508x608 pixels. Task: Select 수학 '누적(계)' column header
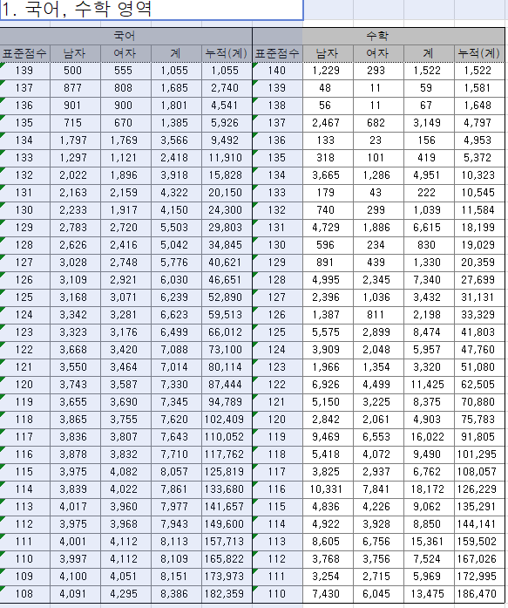point(479,53)
